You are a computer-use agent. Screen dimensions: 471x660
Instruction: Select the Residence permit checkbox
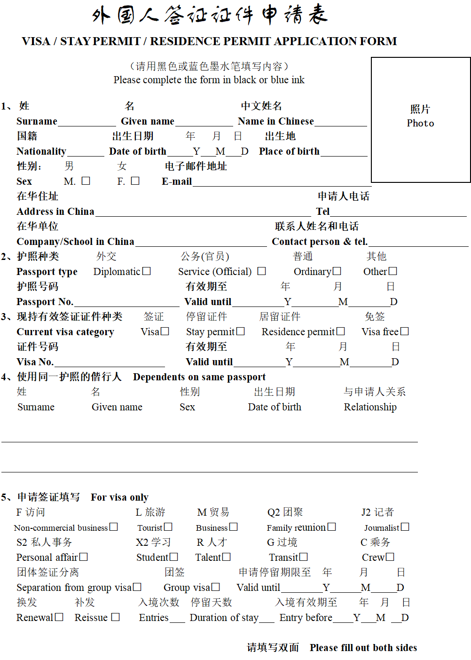pyautogui.click(x=341, y=331)
